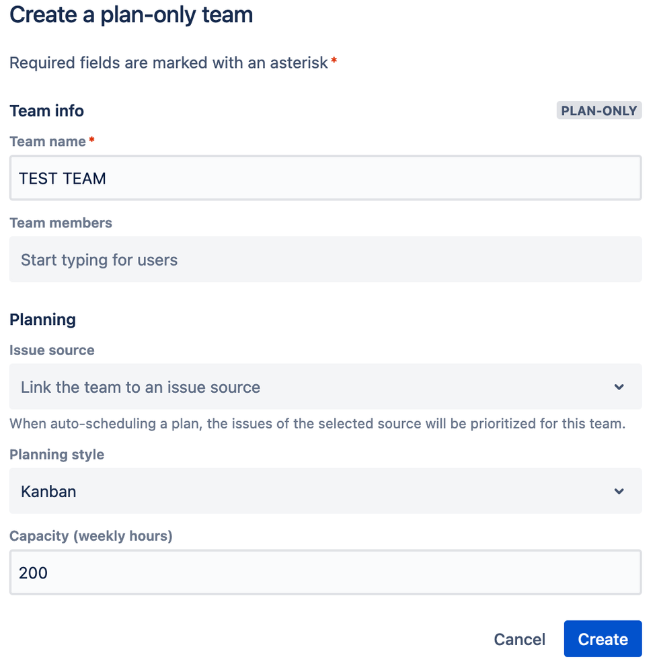Click the chevron arrow beside Kanban
The image size is (657, 672).
click(619, 491)
